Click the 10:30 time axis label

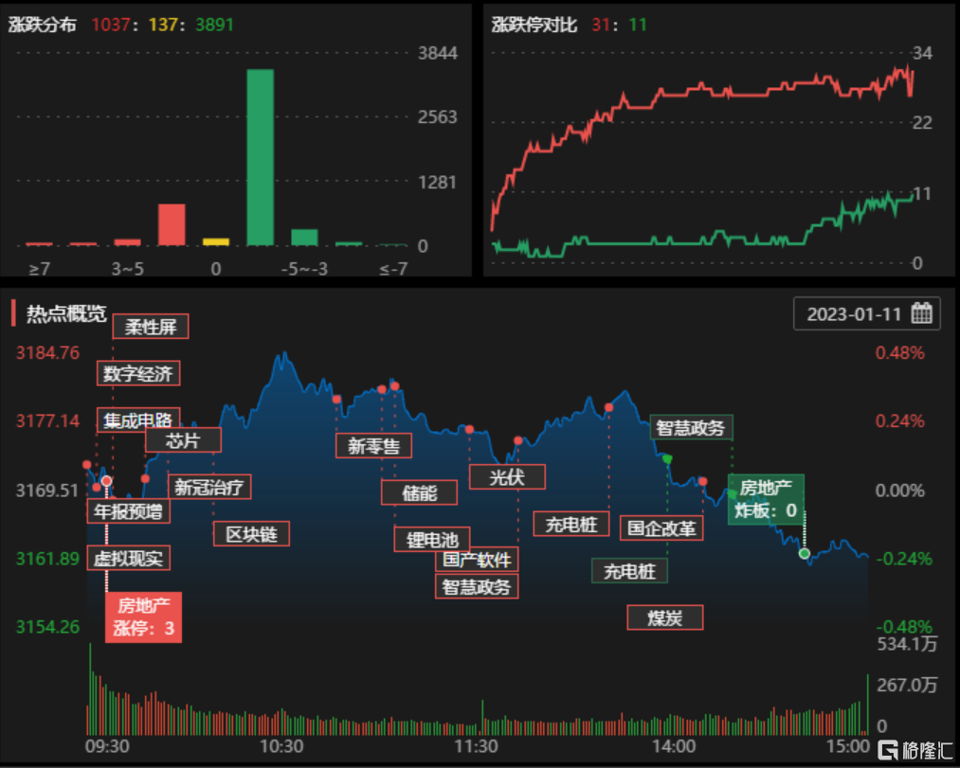coord(281,746)
